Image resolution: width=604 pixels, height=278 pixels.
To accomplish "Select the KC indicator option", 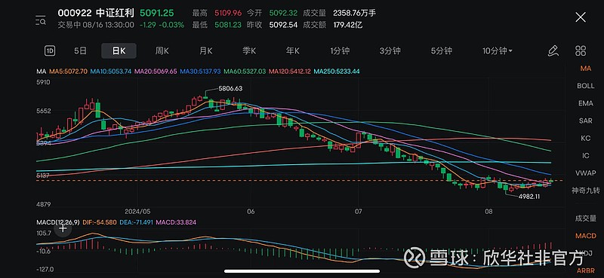I will 585,138.
